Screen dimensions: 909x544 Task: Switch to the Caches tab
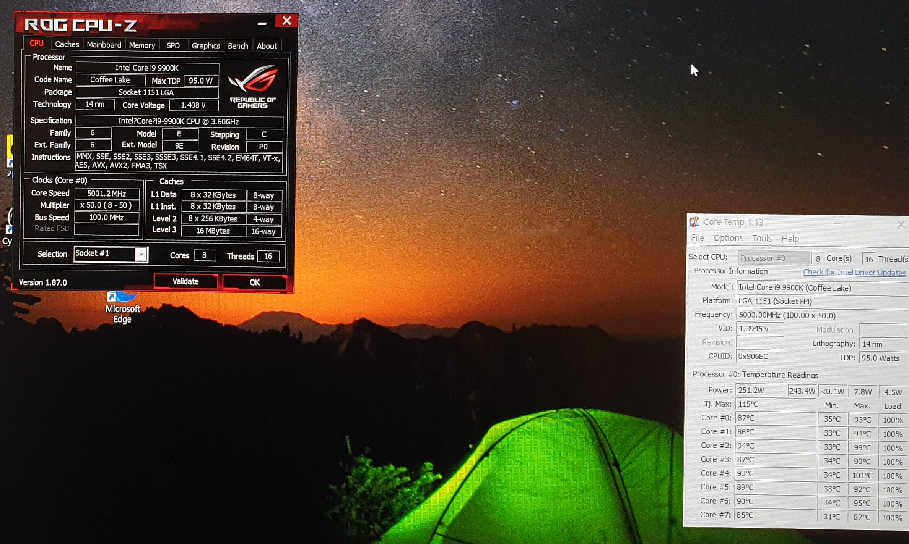[67, 44]
